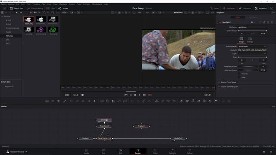Select the Transform1 node

click(x=104, y=126)
